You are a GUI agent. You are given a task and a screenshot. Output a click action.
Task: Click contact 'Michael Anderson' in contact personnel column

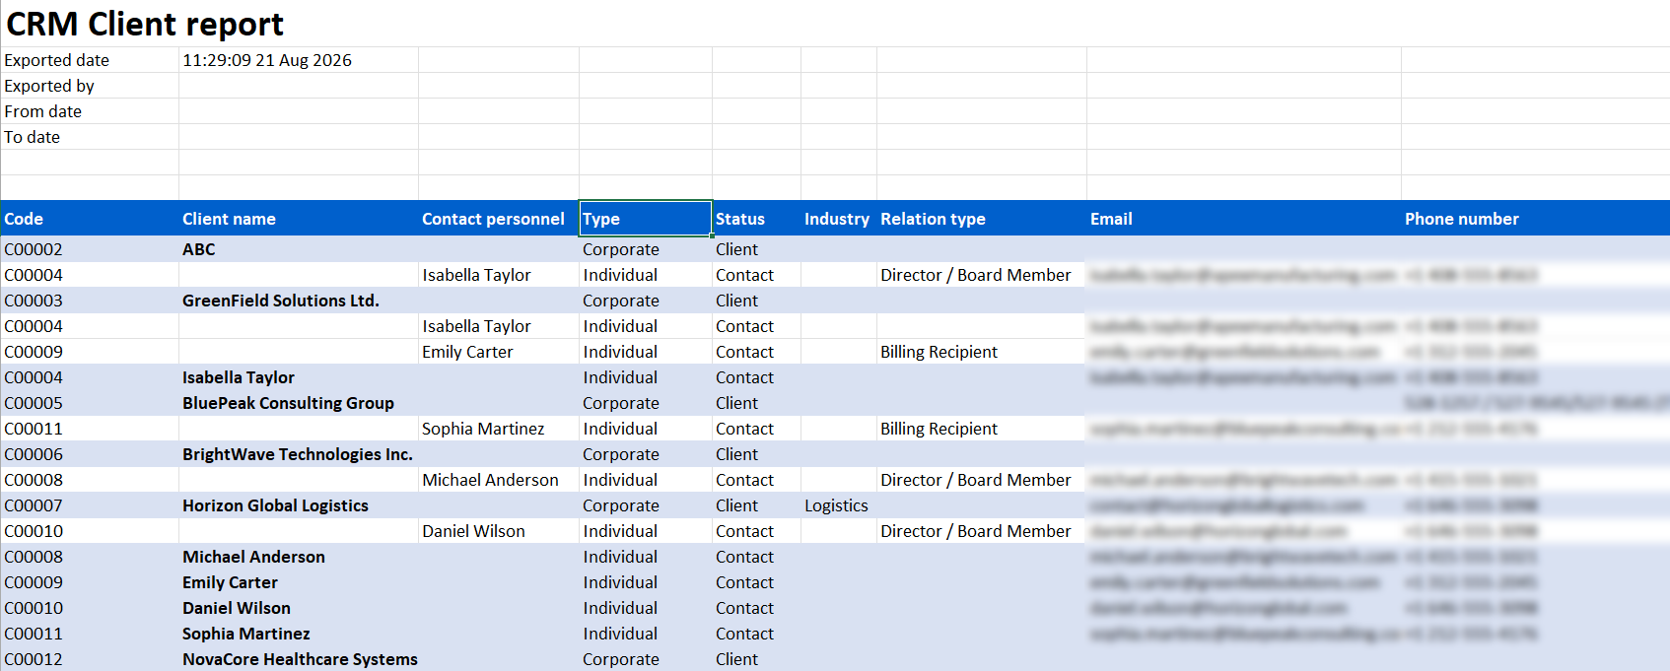pos(490,480)
